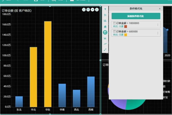Click the 华东 x-axis label
Screen dimensions: 172x115
point(48,110)
